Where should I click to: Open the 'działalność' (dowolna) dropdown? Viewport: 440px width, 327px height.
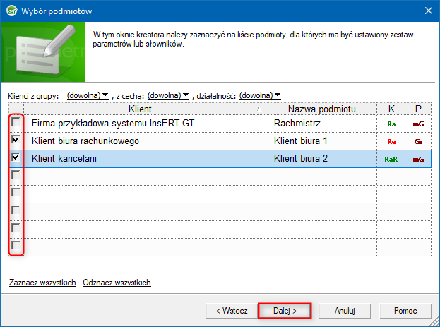tap(260, 95)
